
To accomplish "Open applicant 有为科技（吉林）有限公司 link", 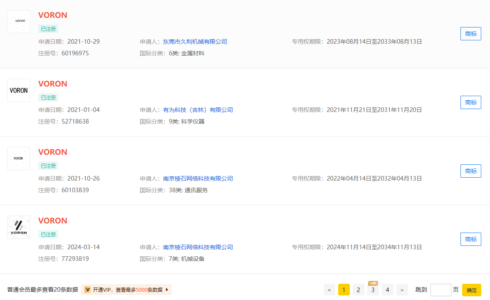I will (198, 110).
